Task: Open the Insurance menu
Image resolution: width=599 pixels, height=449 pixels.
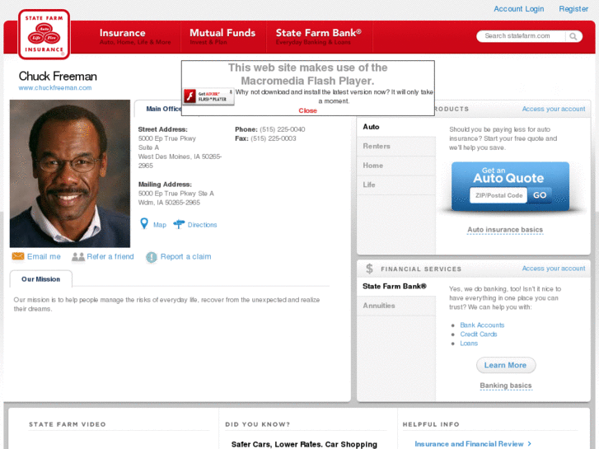Action: [x=135, y=37]
